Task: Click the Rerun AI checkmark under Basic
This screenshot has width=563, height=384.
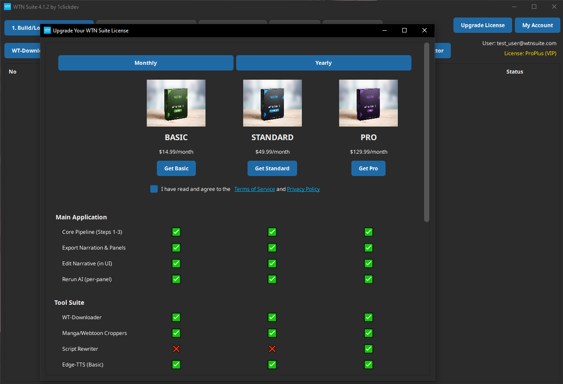Action: pos(176,279)
